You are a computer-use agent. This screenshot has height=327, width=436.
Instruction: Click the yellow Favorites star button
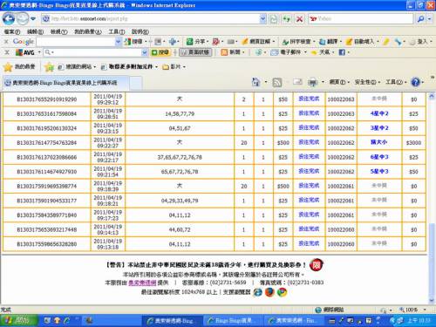tap(8, 67)
